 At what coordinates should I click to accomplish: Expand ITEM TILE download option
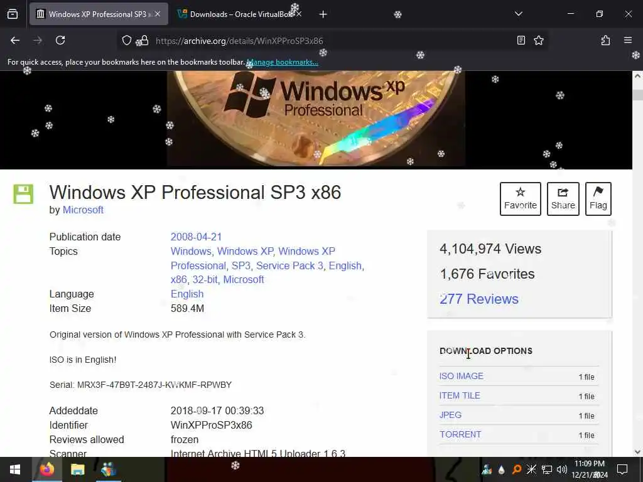[x=460, y=395]
